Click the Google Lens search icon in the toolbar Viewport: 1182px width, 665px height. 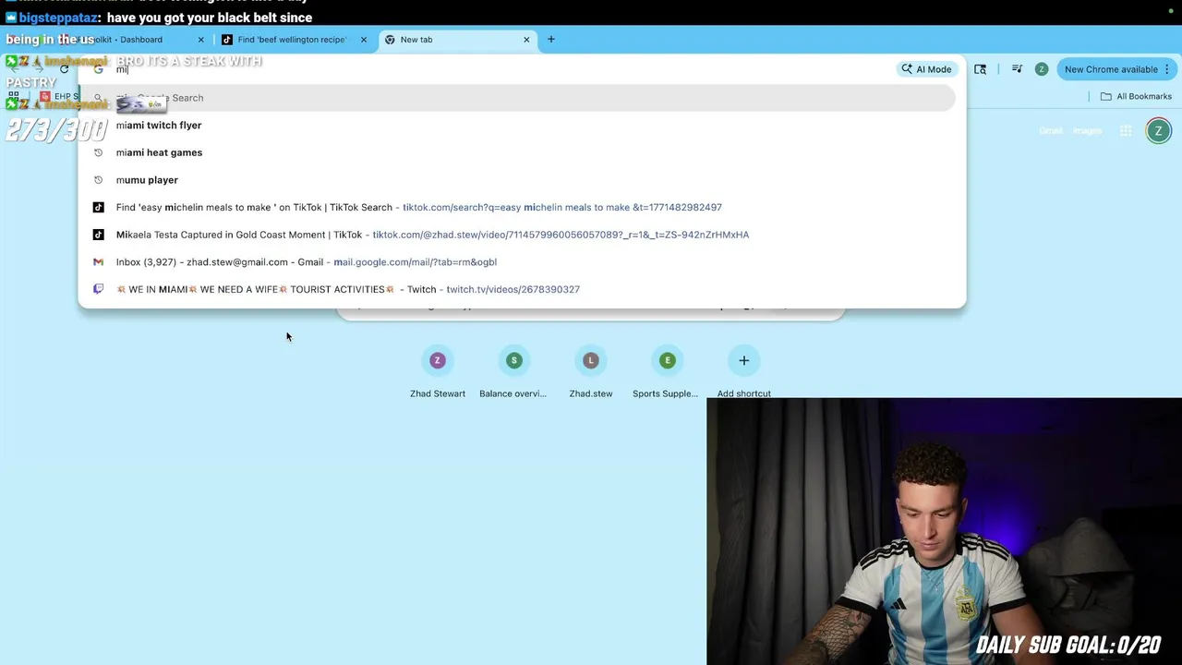coord(980,69)
